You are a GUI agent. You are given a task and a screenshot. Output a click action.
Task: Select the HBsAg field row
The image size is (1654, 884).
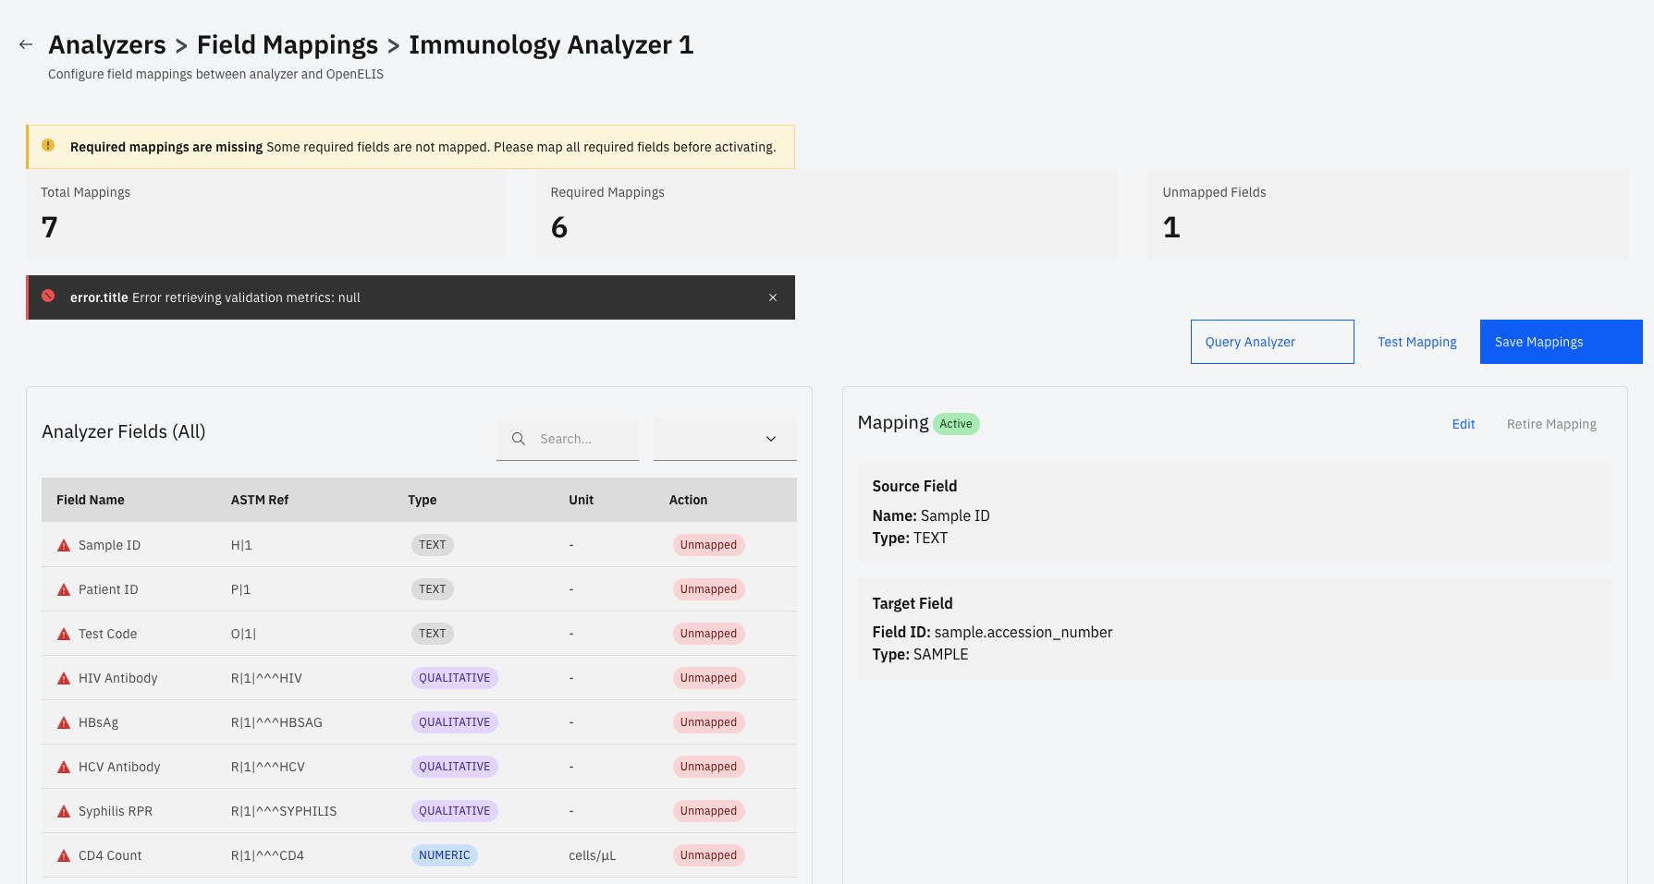[x=419, y=722]
